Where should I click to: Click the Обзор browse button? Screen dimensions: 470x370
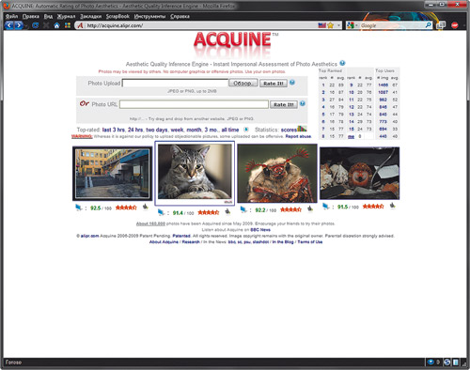(243, 83)
